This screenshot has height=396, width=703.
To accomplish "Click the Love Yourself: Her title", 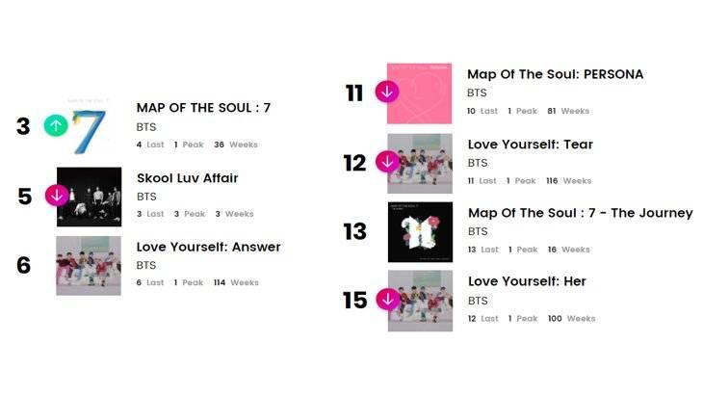I will click(528, 281).
